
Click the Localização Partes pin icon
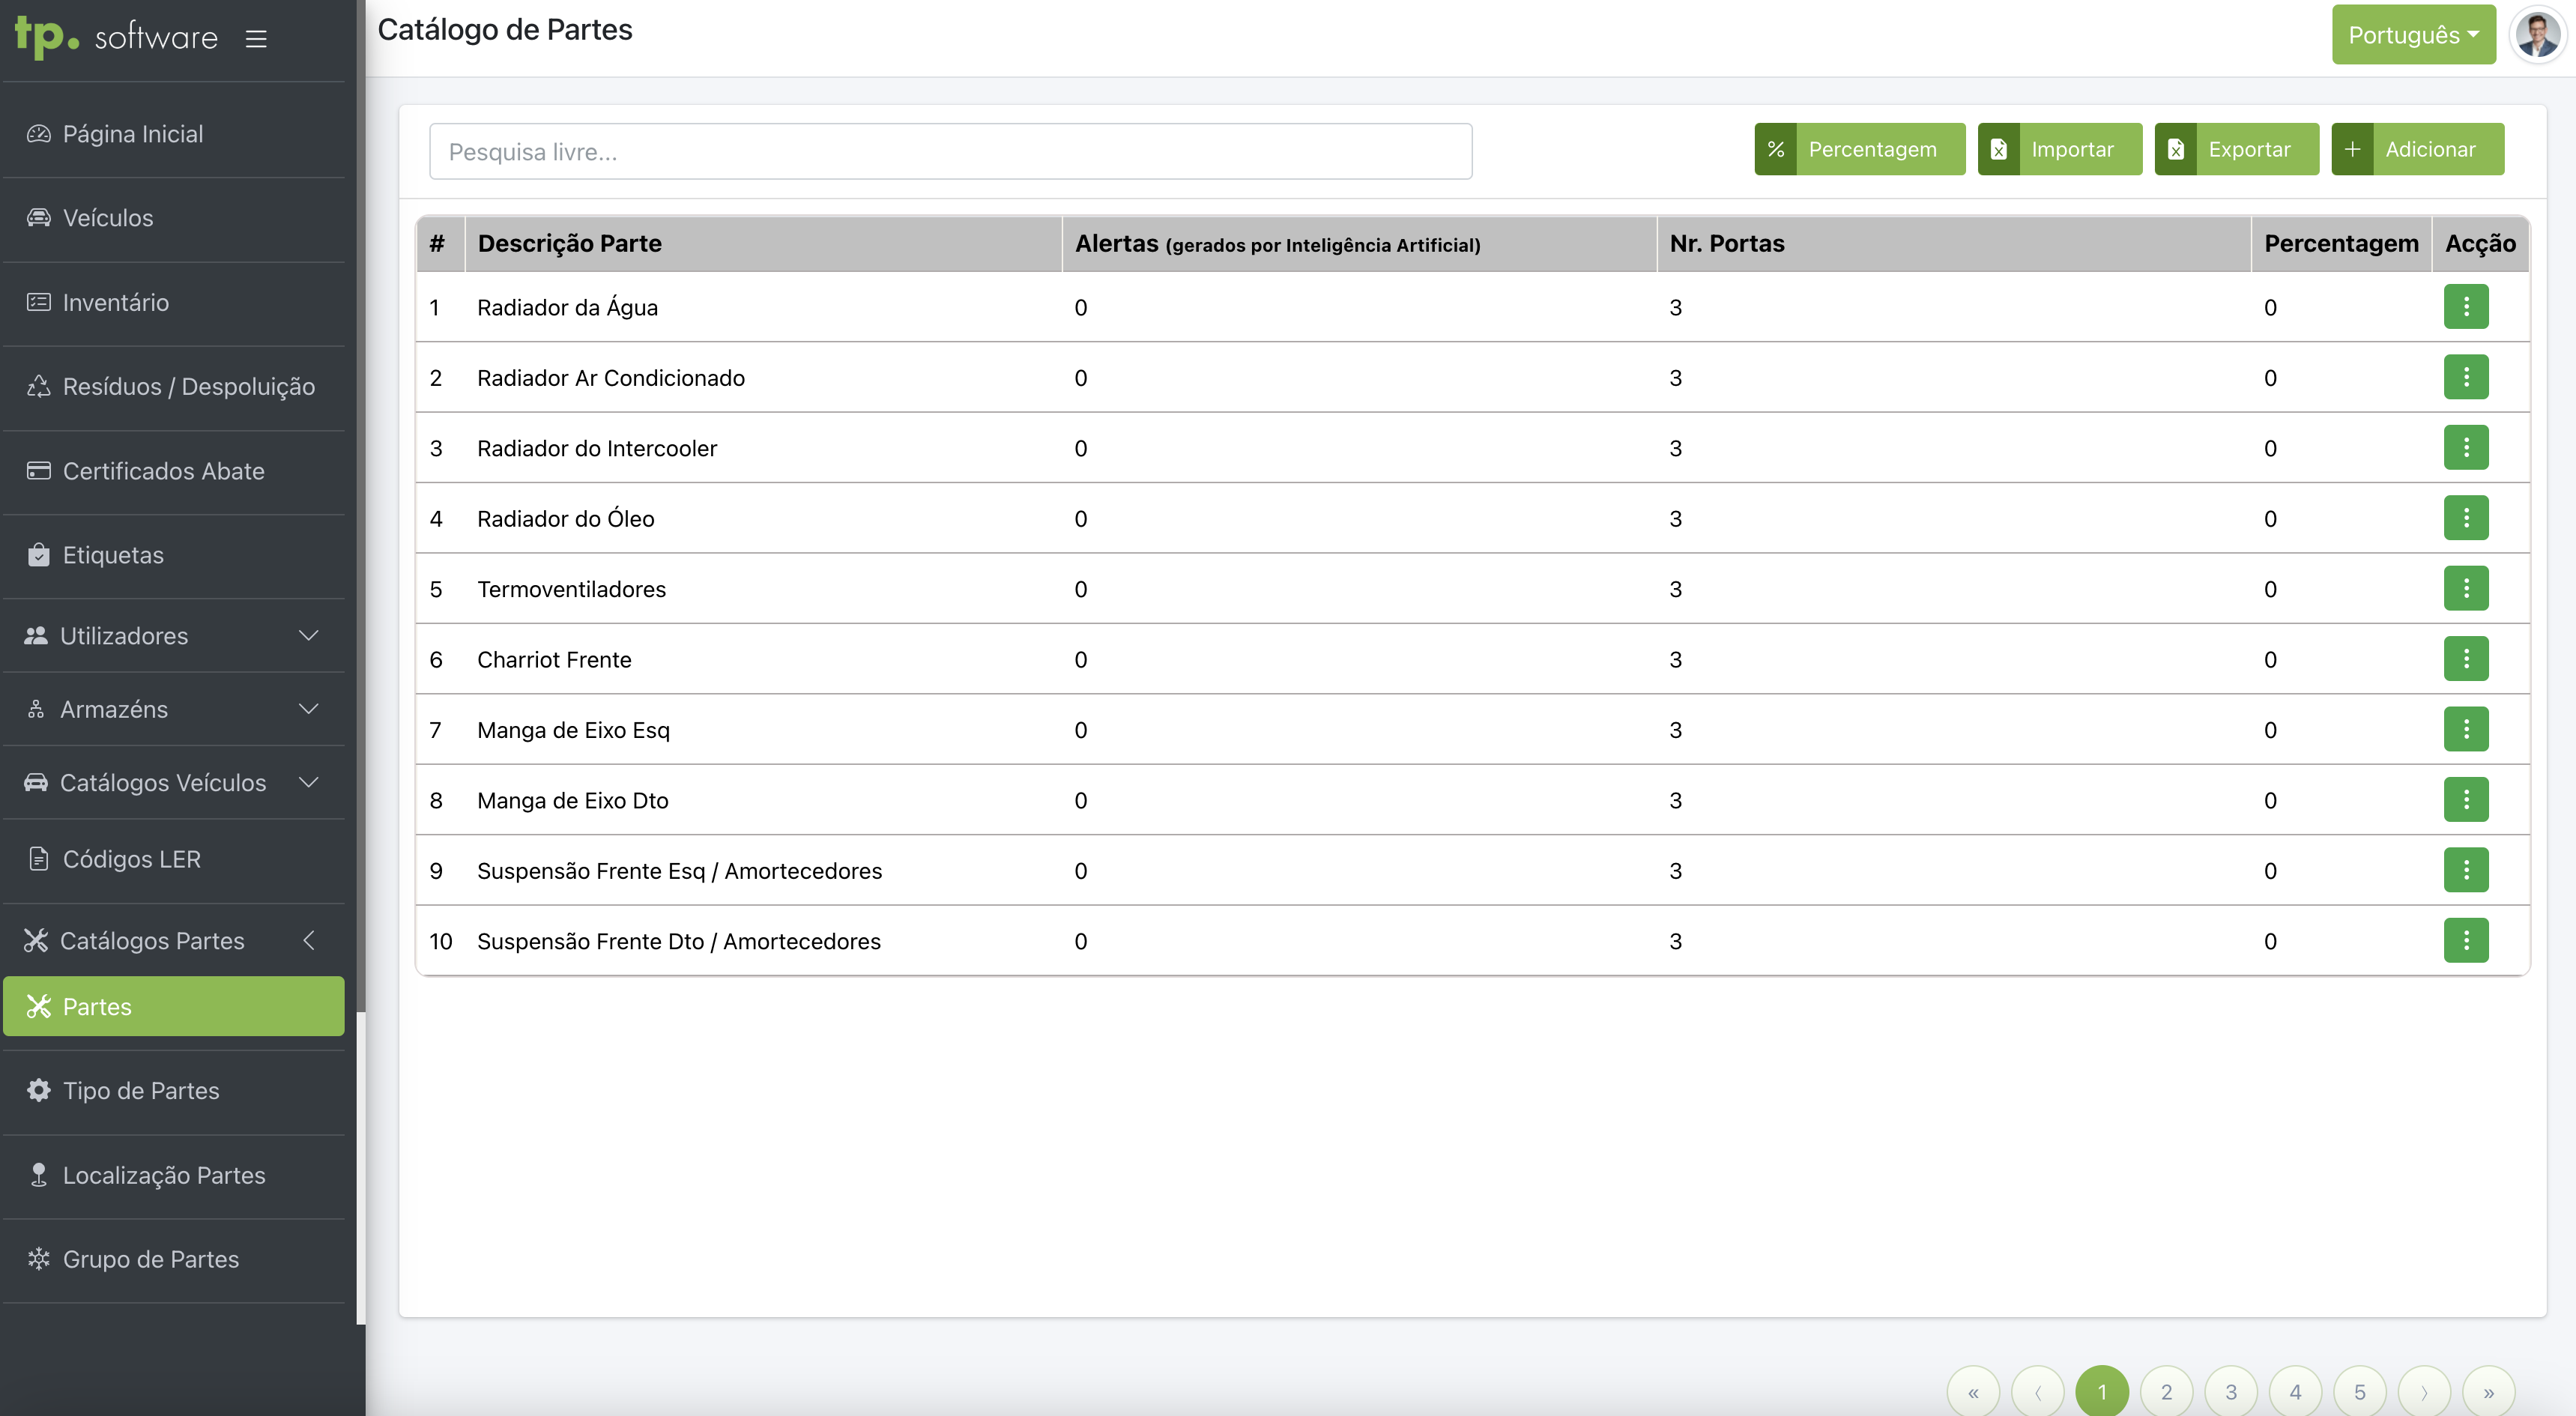pos(38,1175)
